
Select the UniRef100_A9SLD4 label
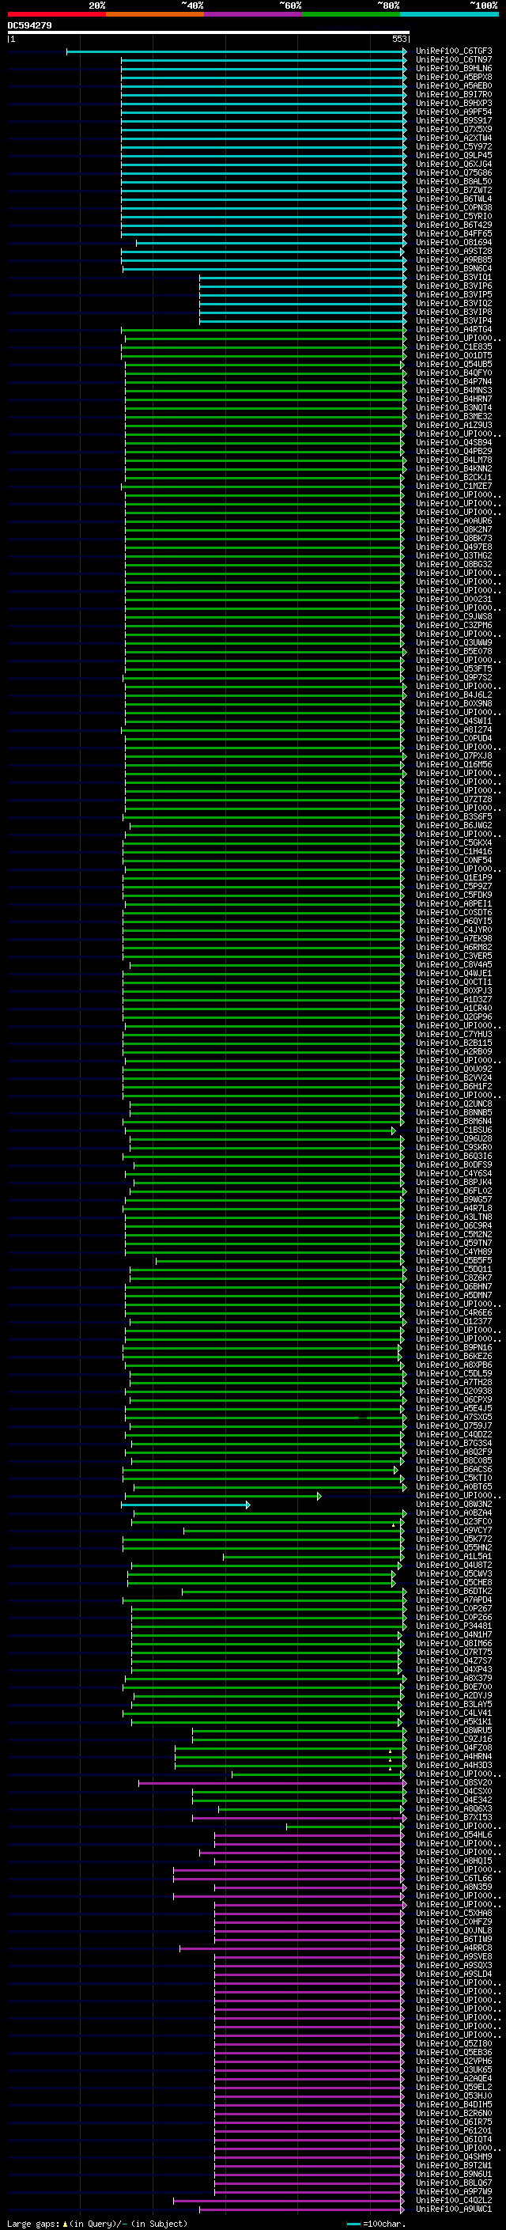(453, 1974)
